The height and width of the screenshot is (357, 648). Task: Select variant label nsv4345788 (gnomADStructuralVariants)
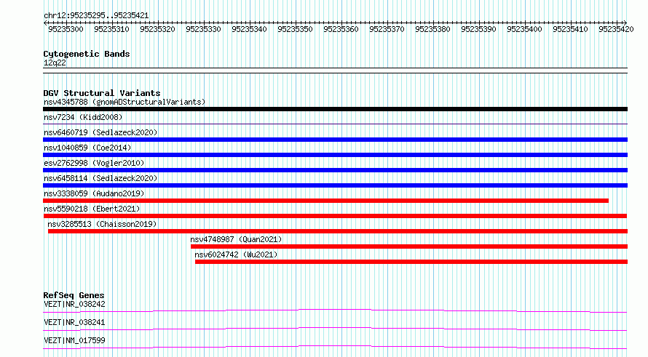pos(125,102)
